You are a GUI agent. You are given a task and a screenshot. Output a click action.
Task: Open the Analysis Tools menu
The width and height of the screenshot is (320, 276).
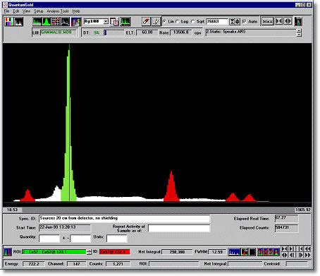(x=58, y=11)
